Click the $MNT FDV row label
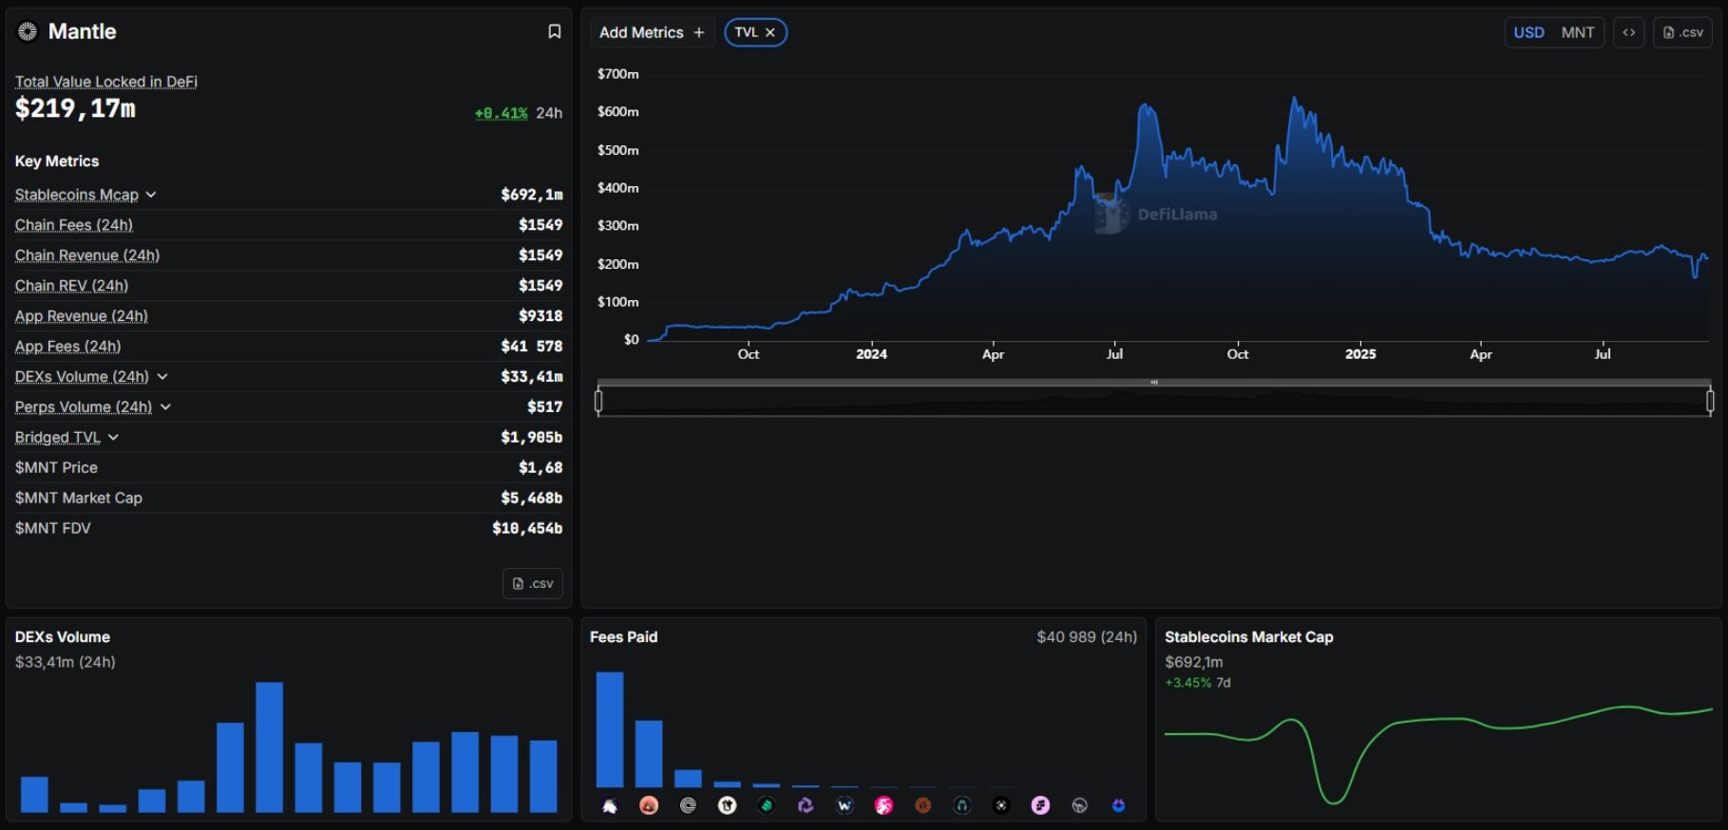Image resolution: width=1728 pixels, height=830 pixels. pos(53,529)
